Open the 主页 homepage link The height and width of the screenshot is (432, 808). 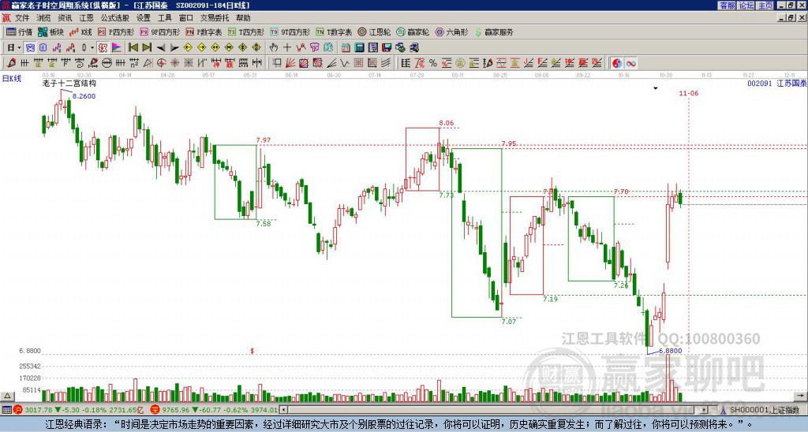(765, 6)
